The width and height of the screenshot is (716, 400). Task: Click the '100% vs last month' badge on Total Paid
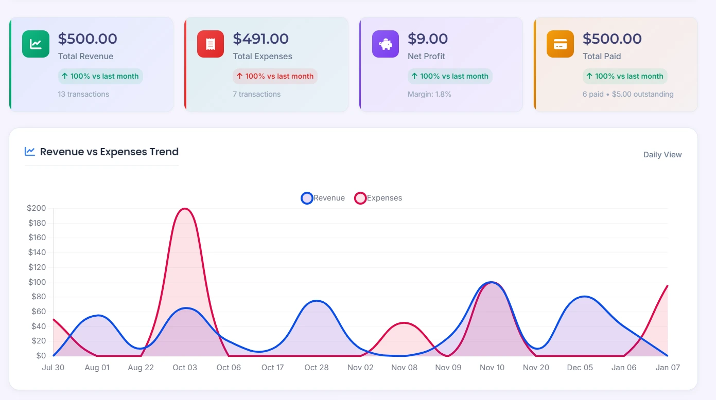(x=624, y=76)
